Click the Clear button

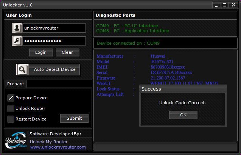(x=67, y=52)
